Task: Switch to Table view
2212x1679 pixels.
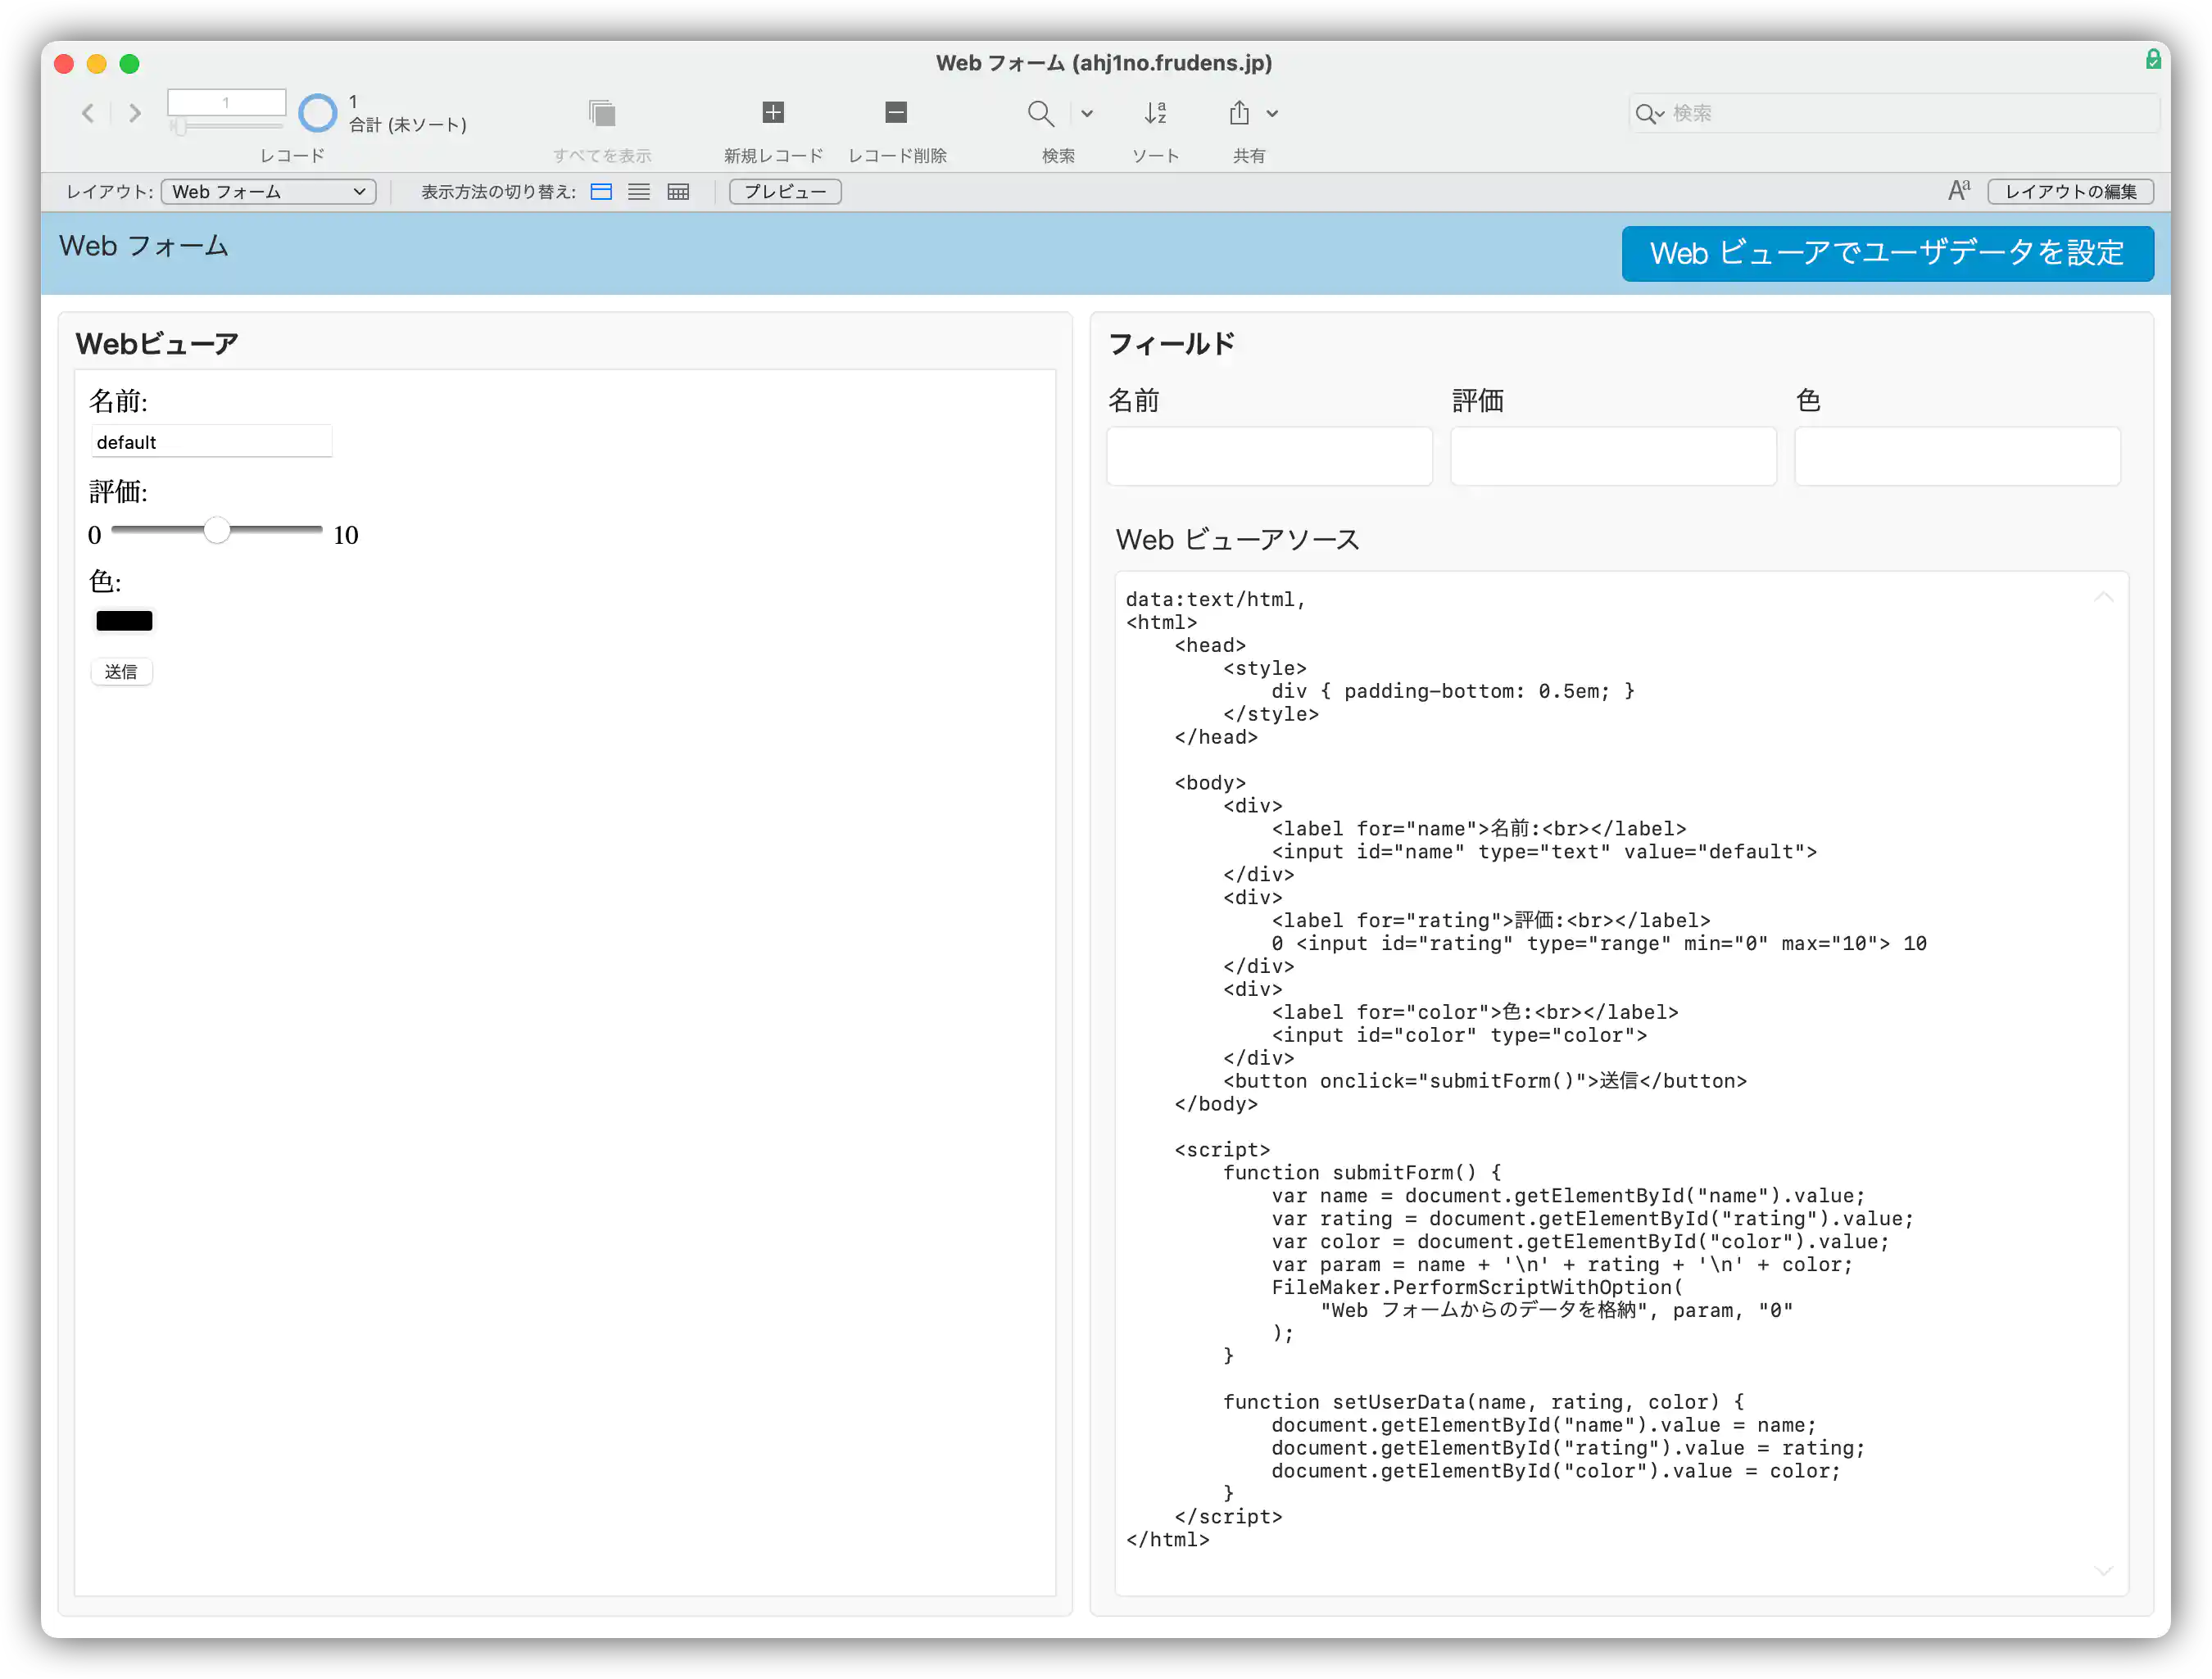Action: (678, 192)
